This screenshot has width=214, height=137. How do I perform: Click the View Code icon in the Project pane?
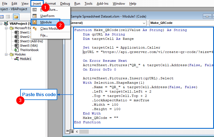[2, 17]
